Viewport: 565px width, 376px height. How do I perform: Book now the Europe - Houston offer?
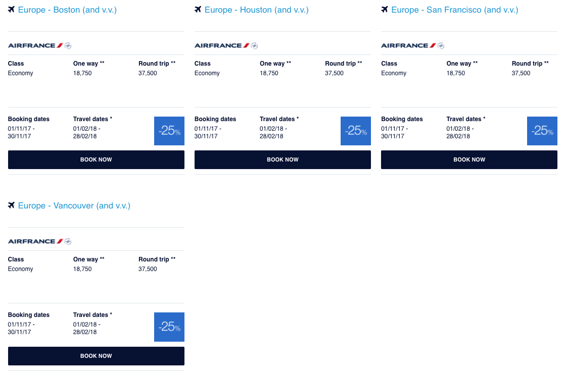point(282,160)
